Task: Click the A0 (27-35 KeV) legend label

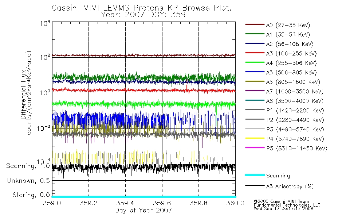Action: (x=288, y=25)
